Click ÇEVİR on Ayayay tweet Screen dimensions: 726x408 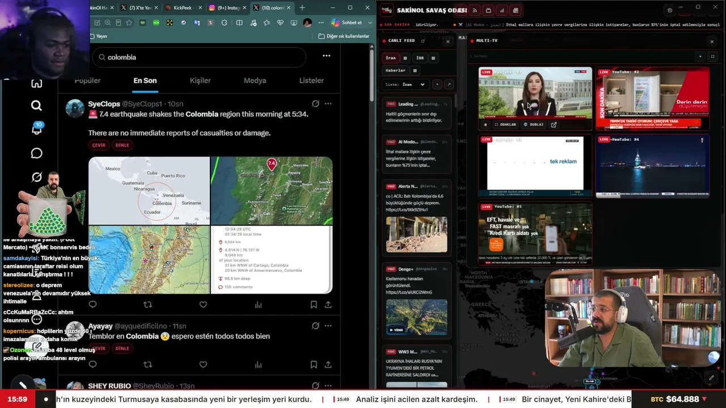(x=99, y=348)
